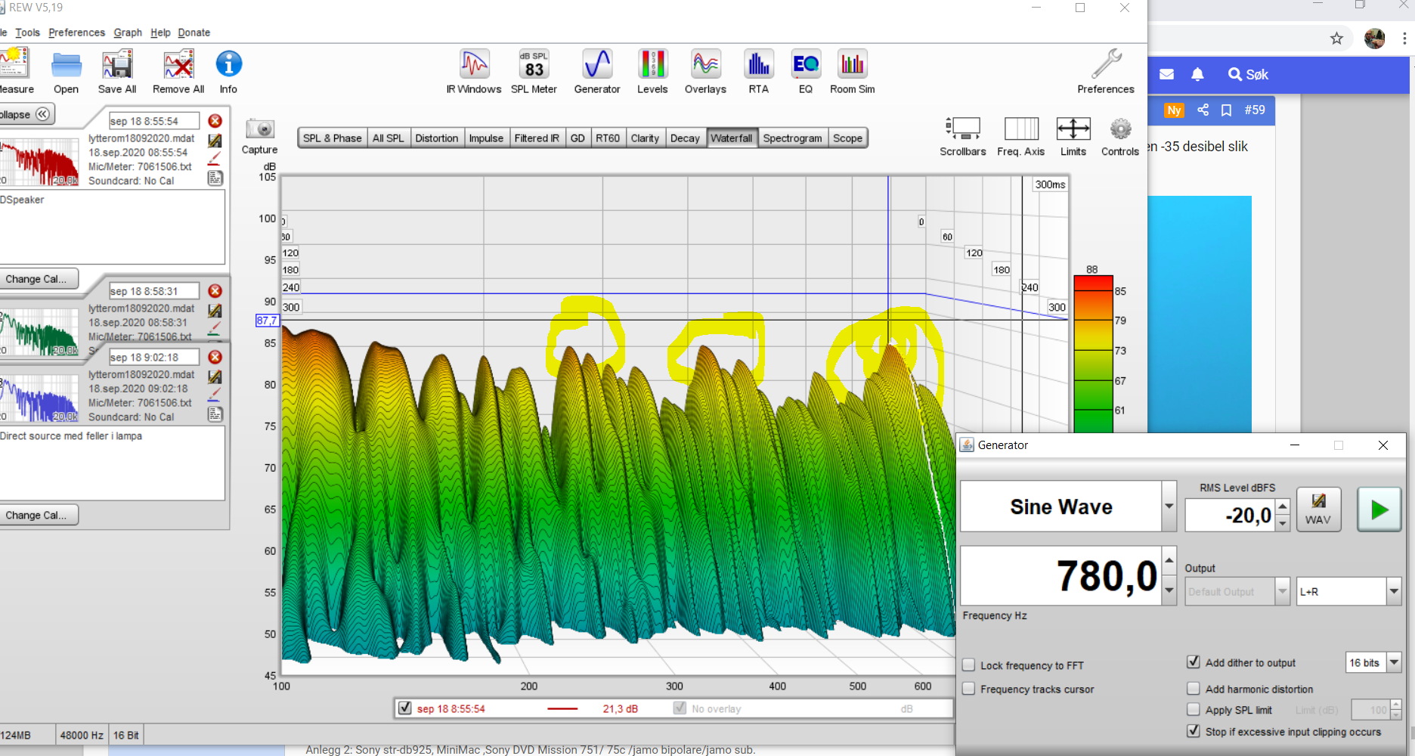Increase the generator frequency
Image resolution: width=1415 pixels, height=756 pixels.
pos(1169,561)
